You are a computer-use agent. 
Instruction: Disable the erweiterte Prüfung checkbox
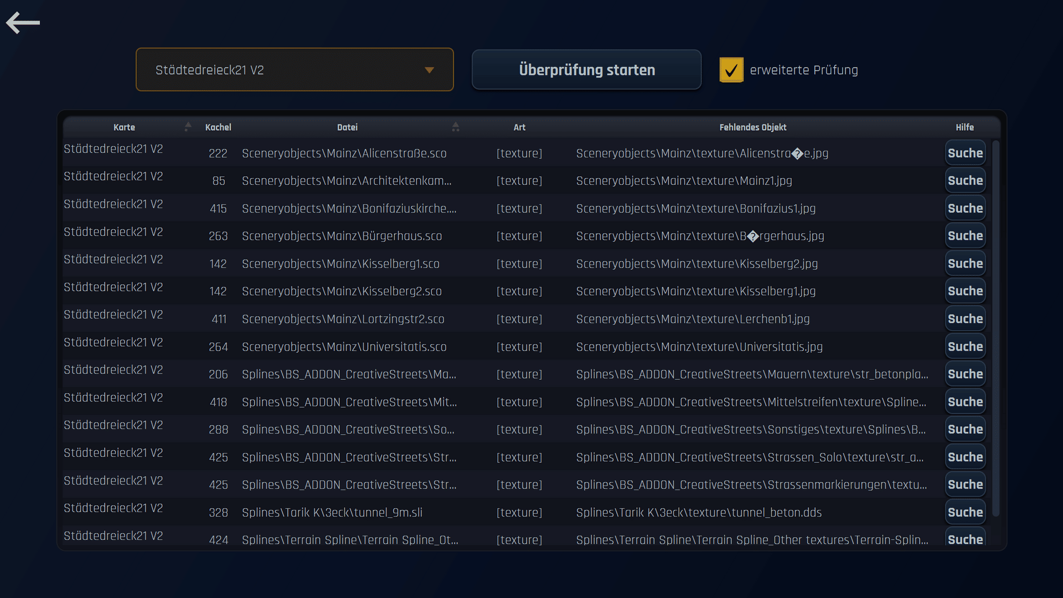point(731,70)
